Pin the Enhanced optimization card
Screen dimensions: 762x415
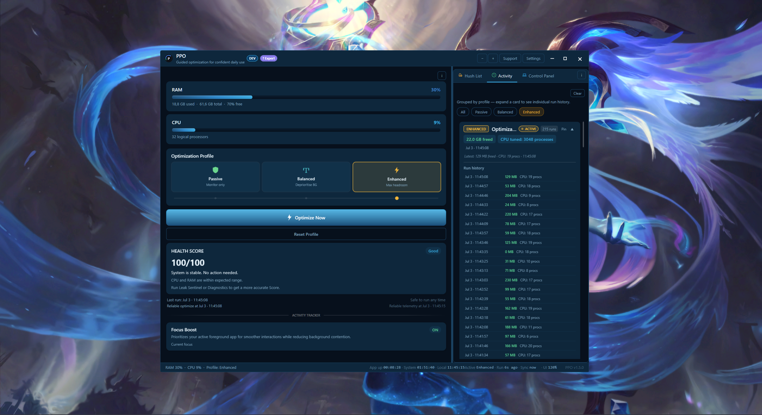click(x=564, y=129)
